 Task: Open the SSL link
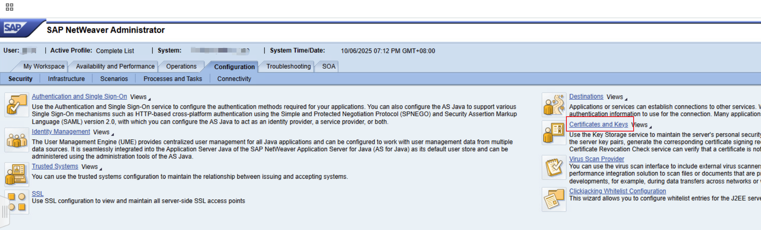(38, 194)
